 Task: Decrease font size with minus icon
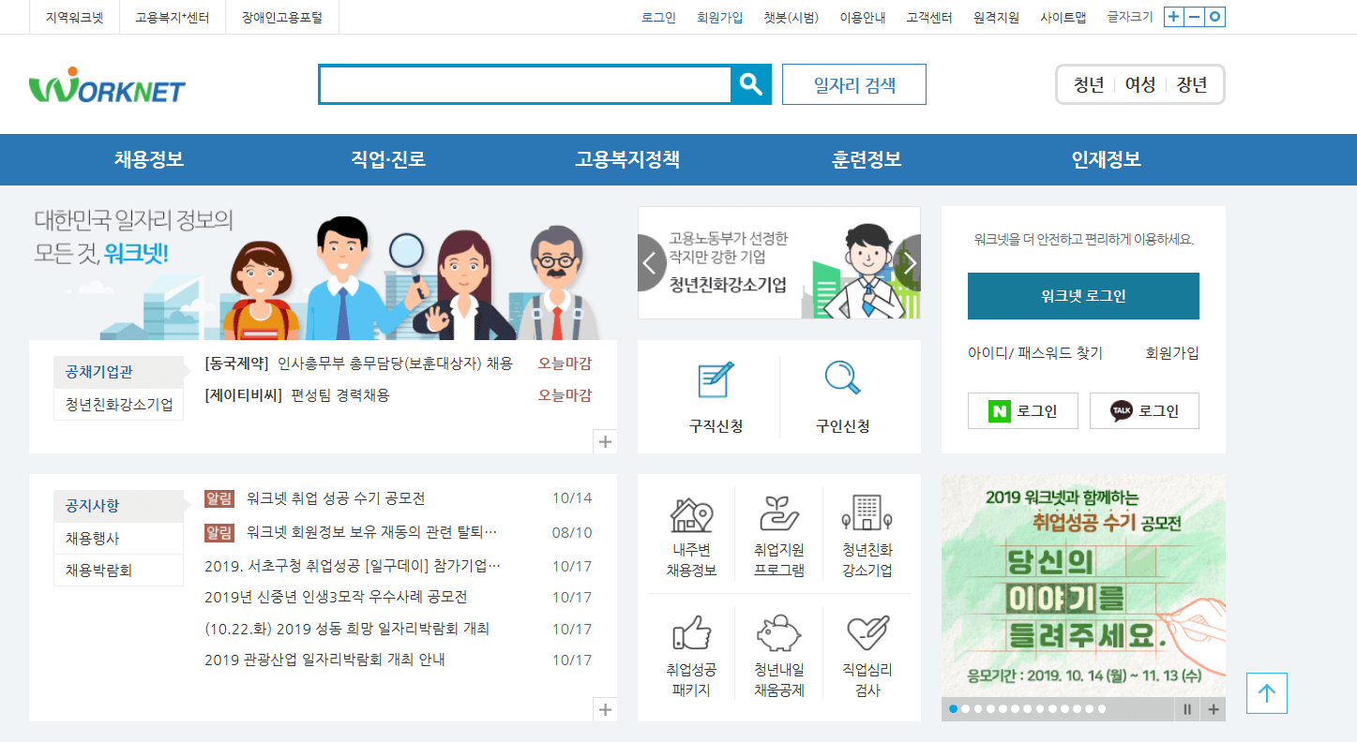(x=1195, y=17)
